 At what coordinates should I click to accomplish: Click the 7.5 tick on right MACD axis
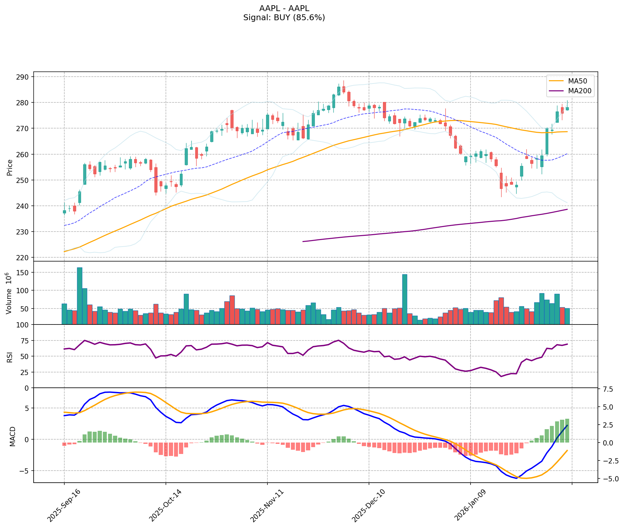pos(607,389)
